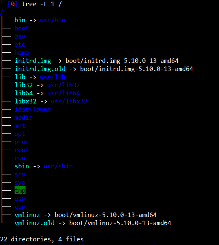Select the home directory in tree output
The width and height of the screenshot is (219, 245).
[22, 53]
